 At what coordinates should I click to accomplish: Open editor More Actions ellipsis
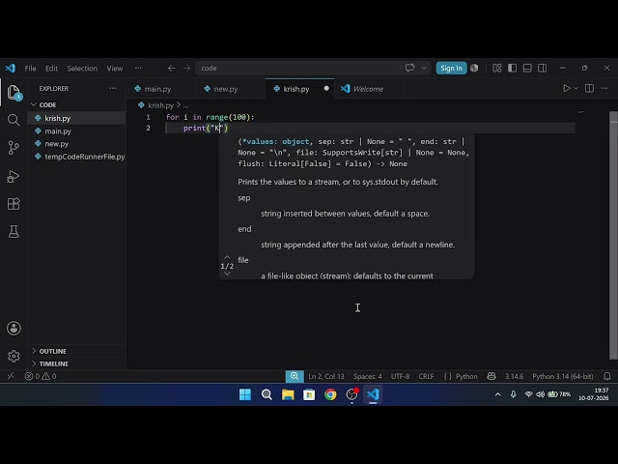click(x=604, y=88)
